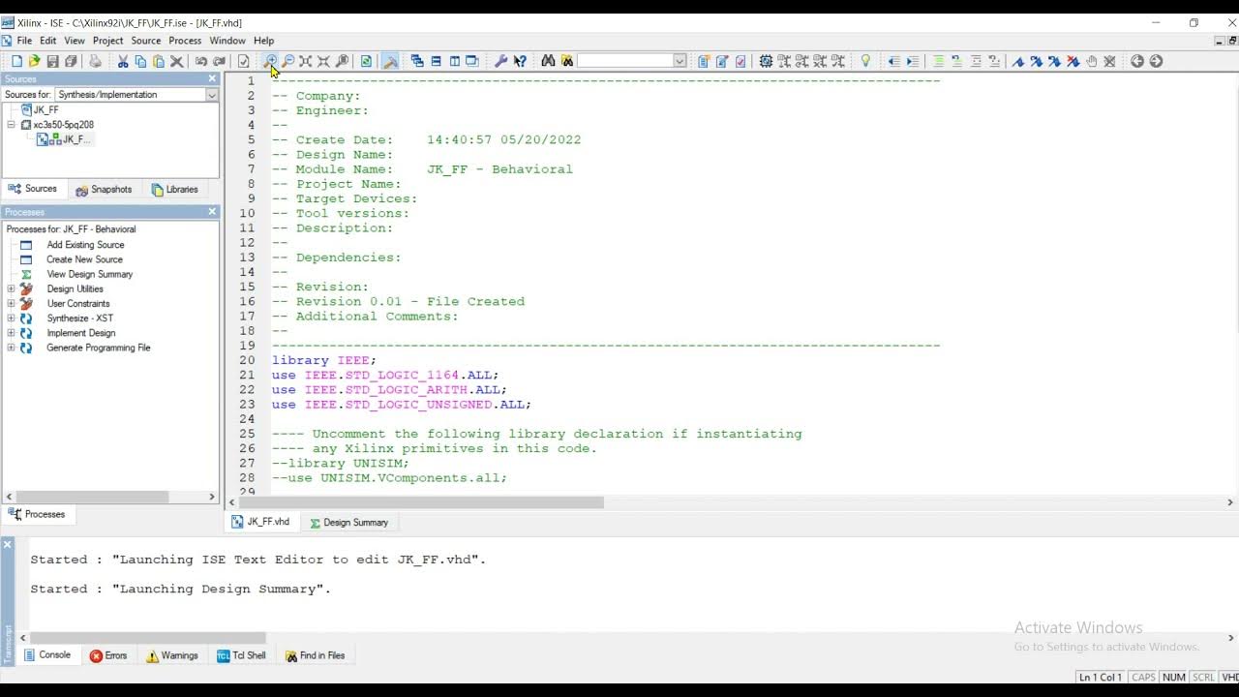Click the Open file icon
Viewport: 1239px width, 697px height.
35,61
